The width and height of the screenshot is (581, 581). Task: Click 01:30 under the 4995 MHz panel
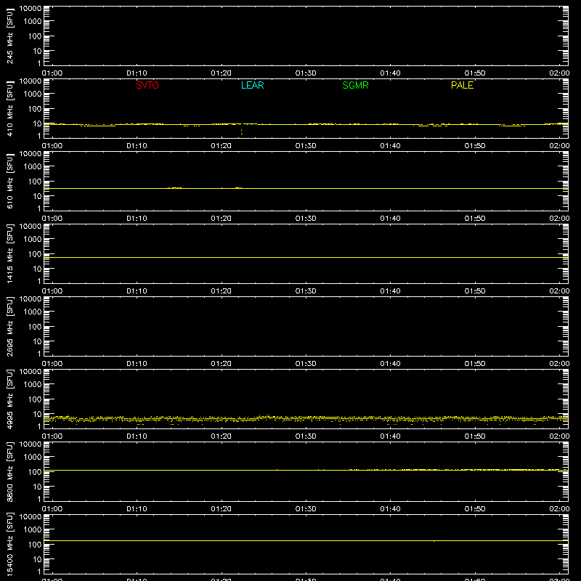click(306, 436)
